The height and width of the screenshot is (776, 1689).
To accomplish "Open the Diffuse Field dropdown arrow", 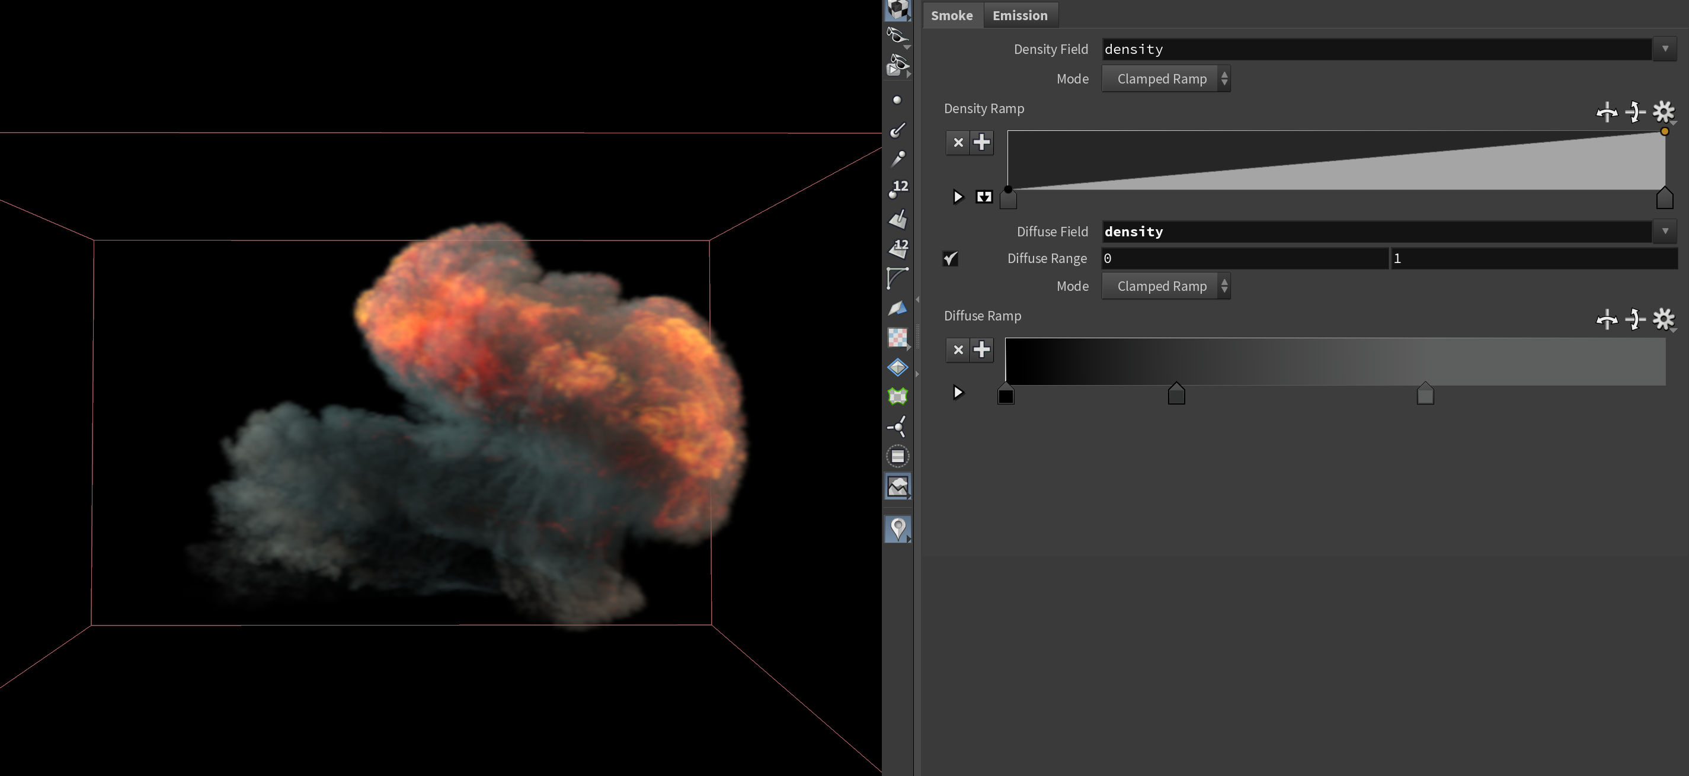I will click(x=1665, y=232).
